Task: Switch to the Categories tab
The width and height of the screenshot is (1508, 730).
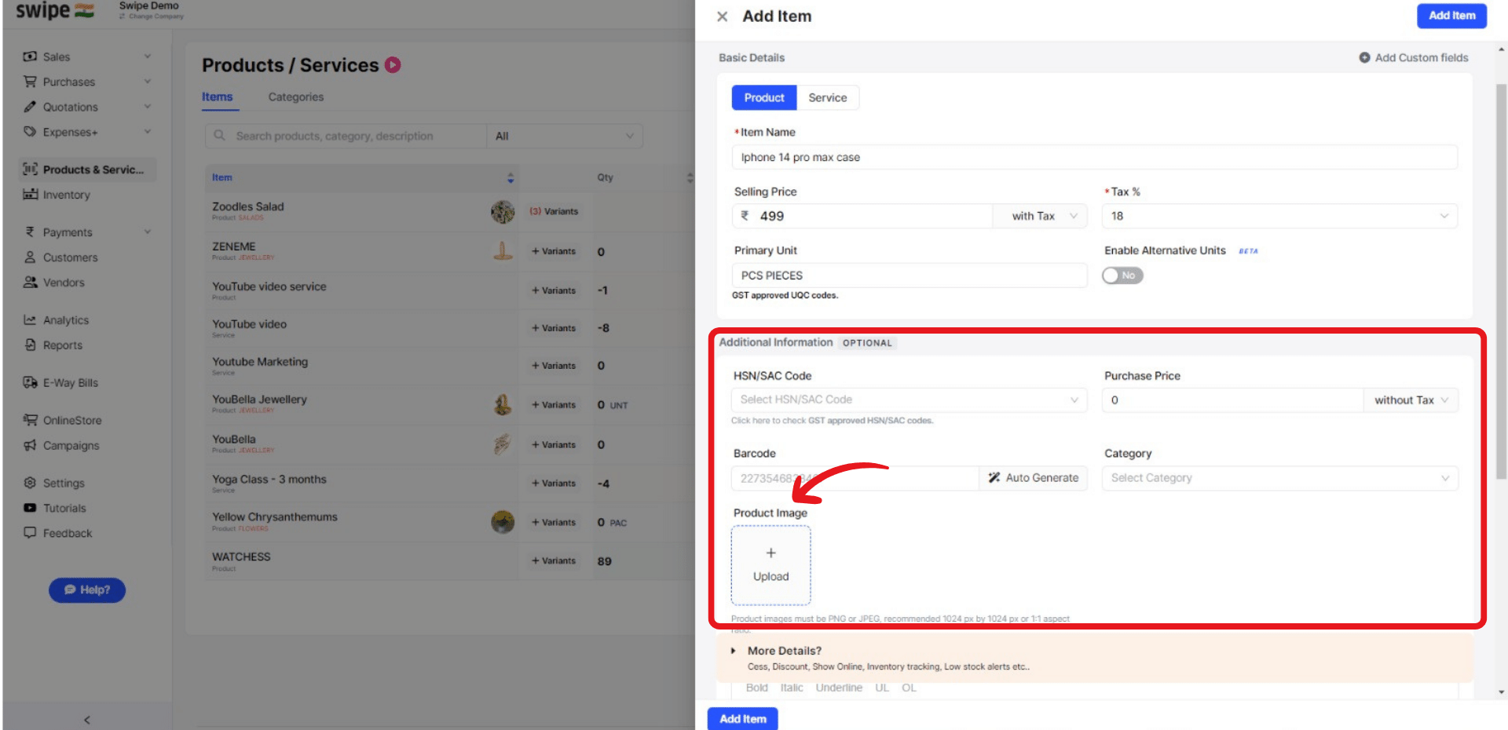Action: (x=295, y=97)
